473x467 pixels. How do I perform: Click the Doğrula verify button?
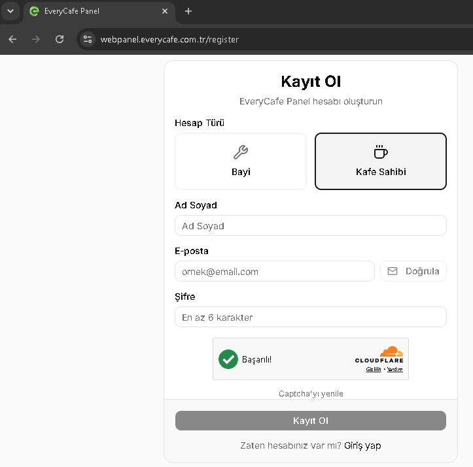tap(413, 271)
